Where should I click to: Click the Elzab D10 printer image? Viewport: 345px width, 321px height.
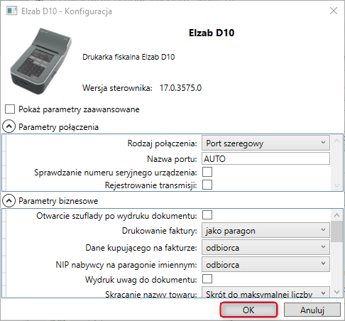[40, 61]
